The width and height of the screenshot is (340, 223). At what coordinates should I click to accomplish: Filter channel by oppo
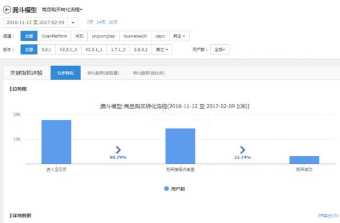tap(160, 36)
